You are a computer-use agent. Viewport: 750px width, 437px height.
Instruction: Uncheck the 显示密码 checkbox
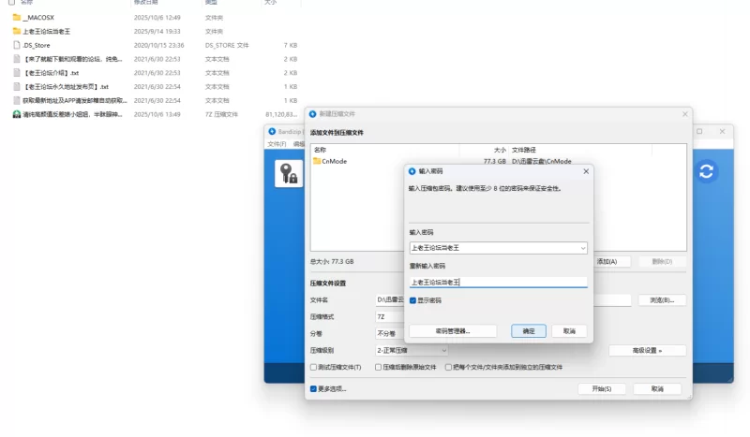tap(413, 300)
